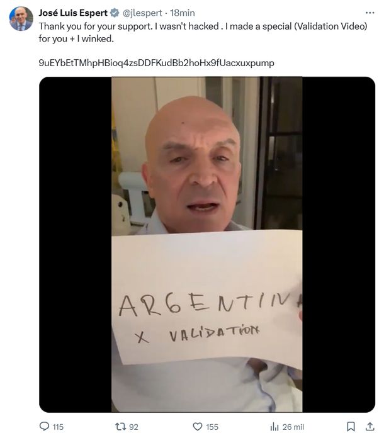Visit the @jlespert handle link

[x=142, y=13]
